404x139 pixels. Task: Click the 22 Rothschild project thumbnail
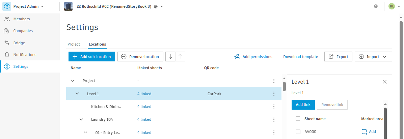click(x=68, y=6)
